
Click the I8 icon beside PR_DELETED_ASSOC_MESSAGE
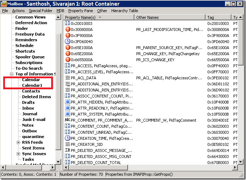click(x=68, y=150)
